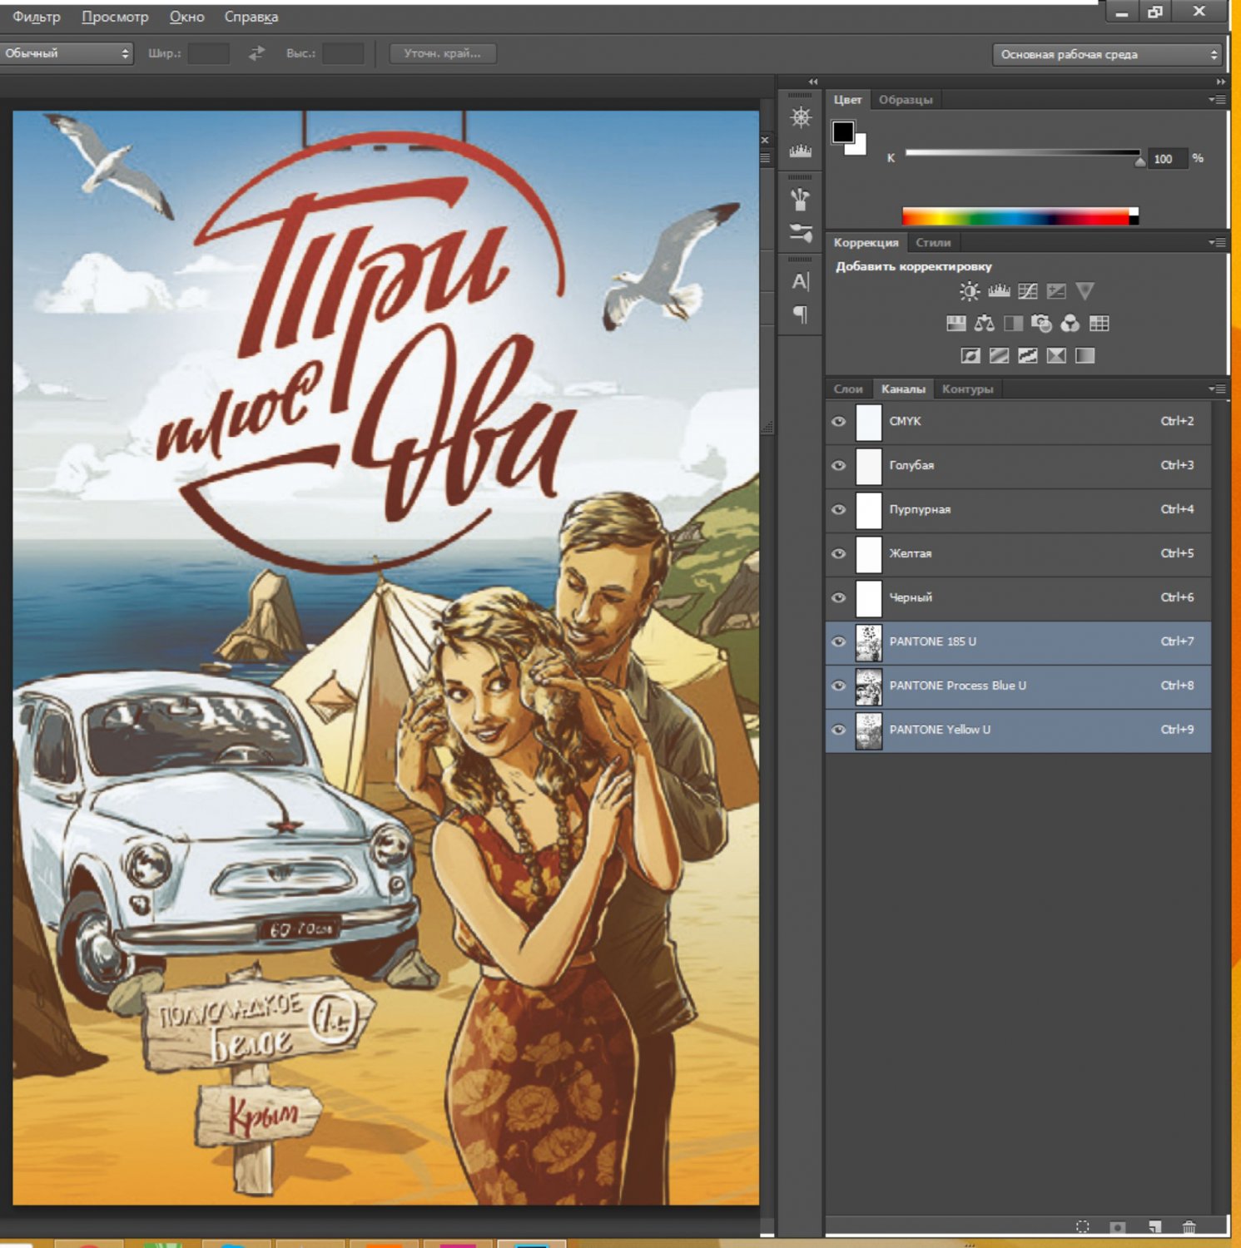This screenshot has width=1241, height=1248.
Task: Add a Gradient Map adjustment
Action: click(1085, 356)
